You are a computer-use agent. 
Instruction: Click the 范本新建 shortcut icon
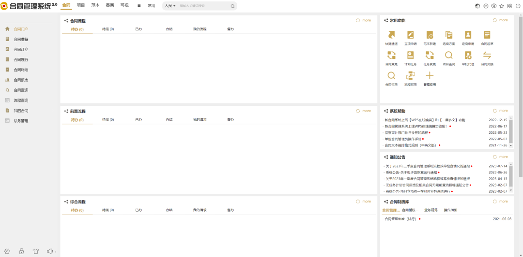coord(430,35)
